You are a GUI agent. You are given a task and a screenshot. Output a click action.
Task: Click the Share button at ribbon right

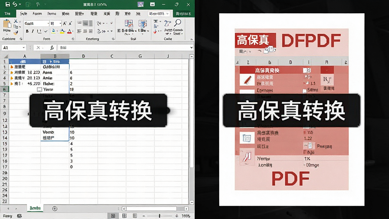[183, 14]
